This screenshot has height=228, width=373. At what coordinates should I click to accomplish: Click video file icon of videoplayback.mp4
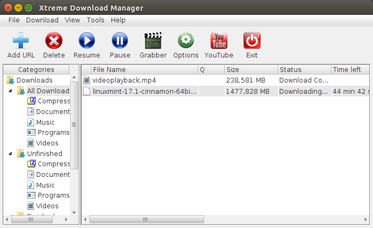pyautogui.click(x=86, y=80)
